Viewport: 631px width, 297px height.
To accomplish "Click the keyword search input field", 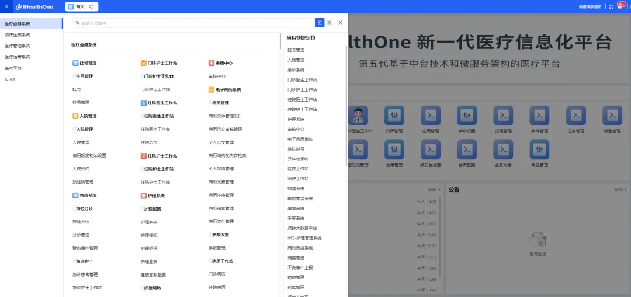I will [192, 23].
